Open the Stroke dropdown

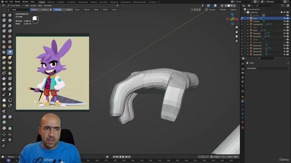pos(97,10)
